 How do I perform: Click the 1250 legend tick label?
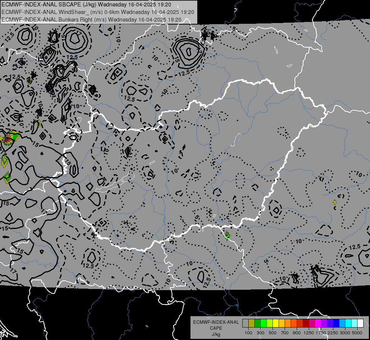pyautogui.click(x=309, y=333)
